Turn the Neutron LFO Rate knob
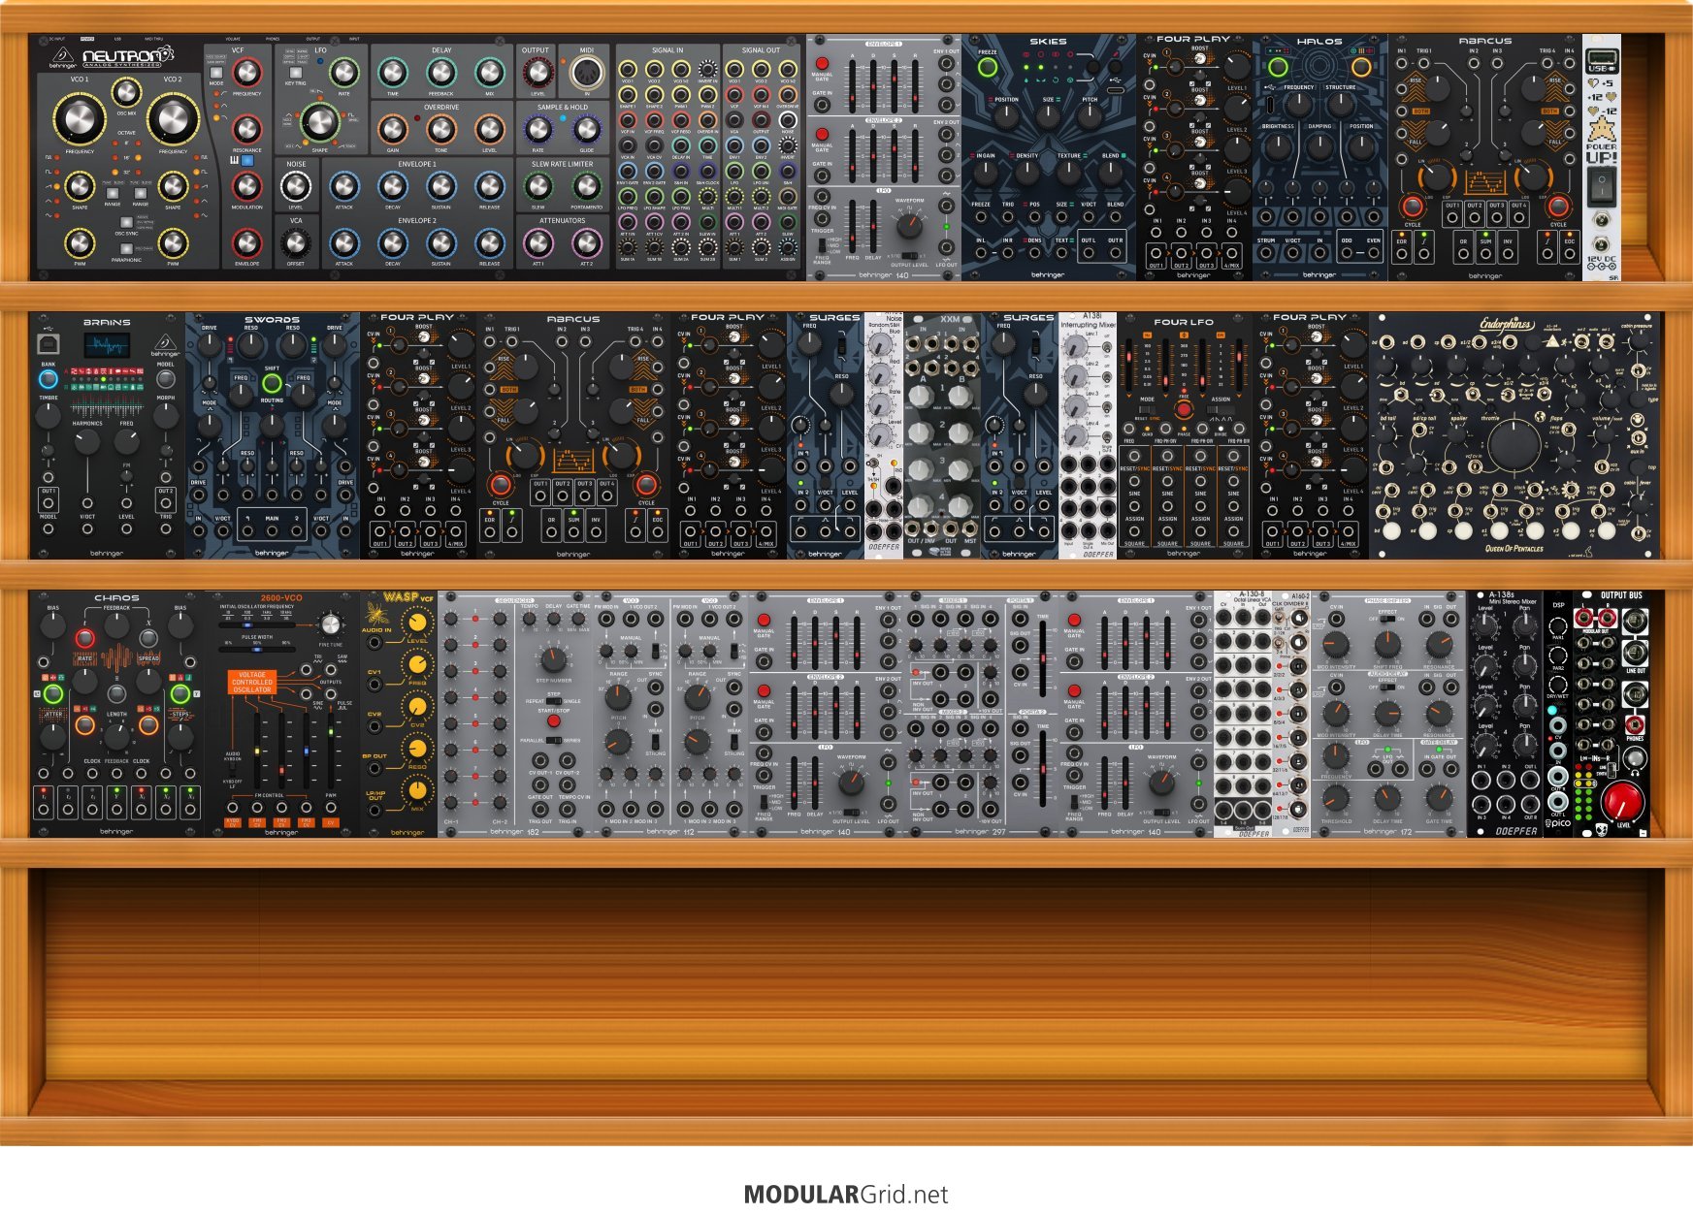This screenshot has height=1215, width=1693. click(x=343, y=72)
